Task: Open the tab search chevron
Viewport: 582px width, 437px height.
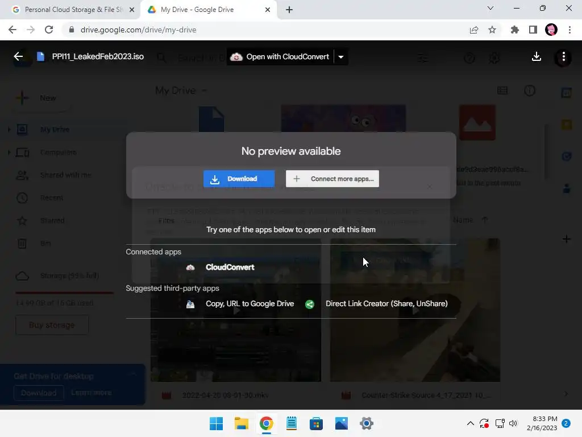Action: [x=490, y=8]
